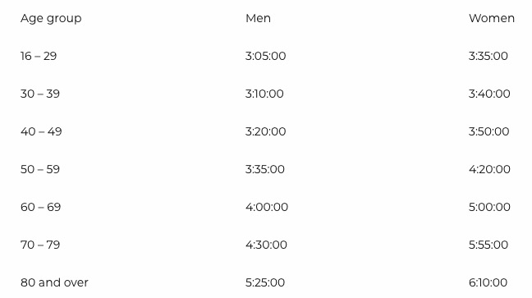Click the men's 3:10:00 time
Screen dimensions: 532x298
(264, 94)
